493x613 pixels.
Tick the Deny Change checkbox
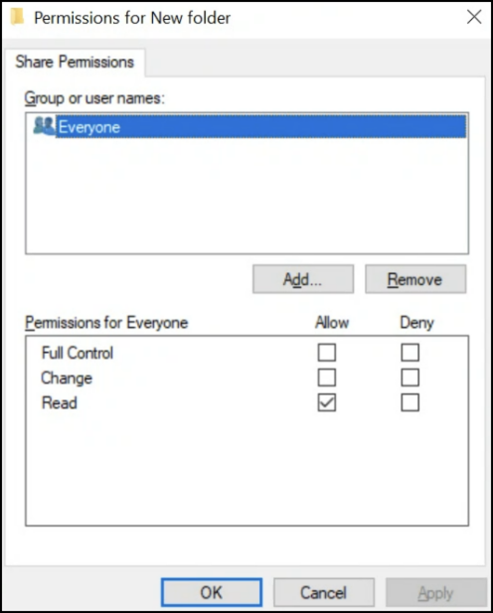[x=410, y=378]
